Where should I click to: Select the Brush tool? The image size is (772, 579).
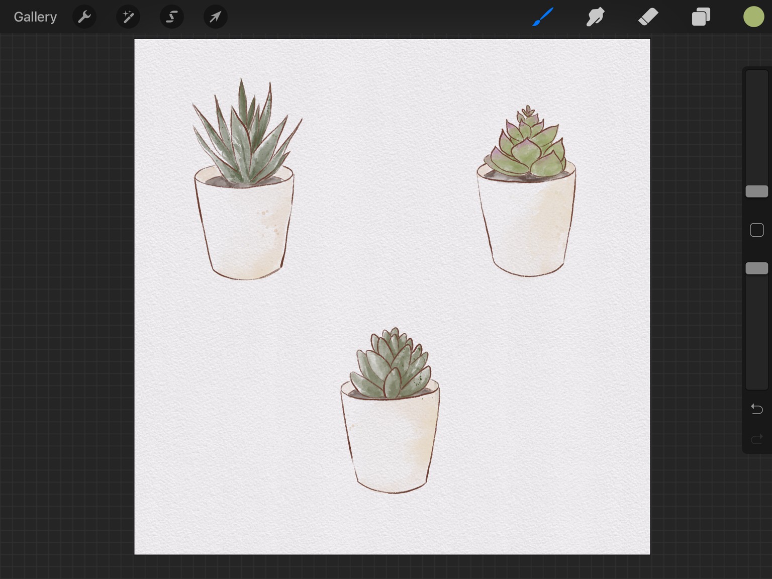point(543,17)
